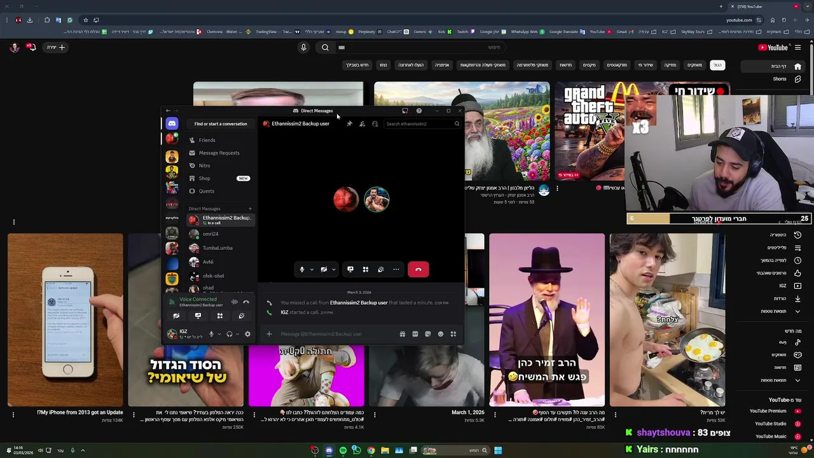Open YouTube hamburger guide menu
Image resolution: width=814 pixels, height=458 pixels.
[x=797, y=47]
